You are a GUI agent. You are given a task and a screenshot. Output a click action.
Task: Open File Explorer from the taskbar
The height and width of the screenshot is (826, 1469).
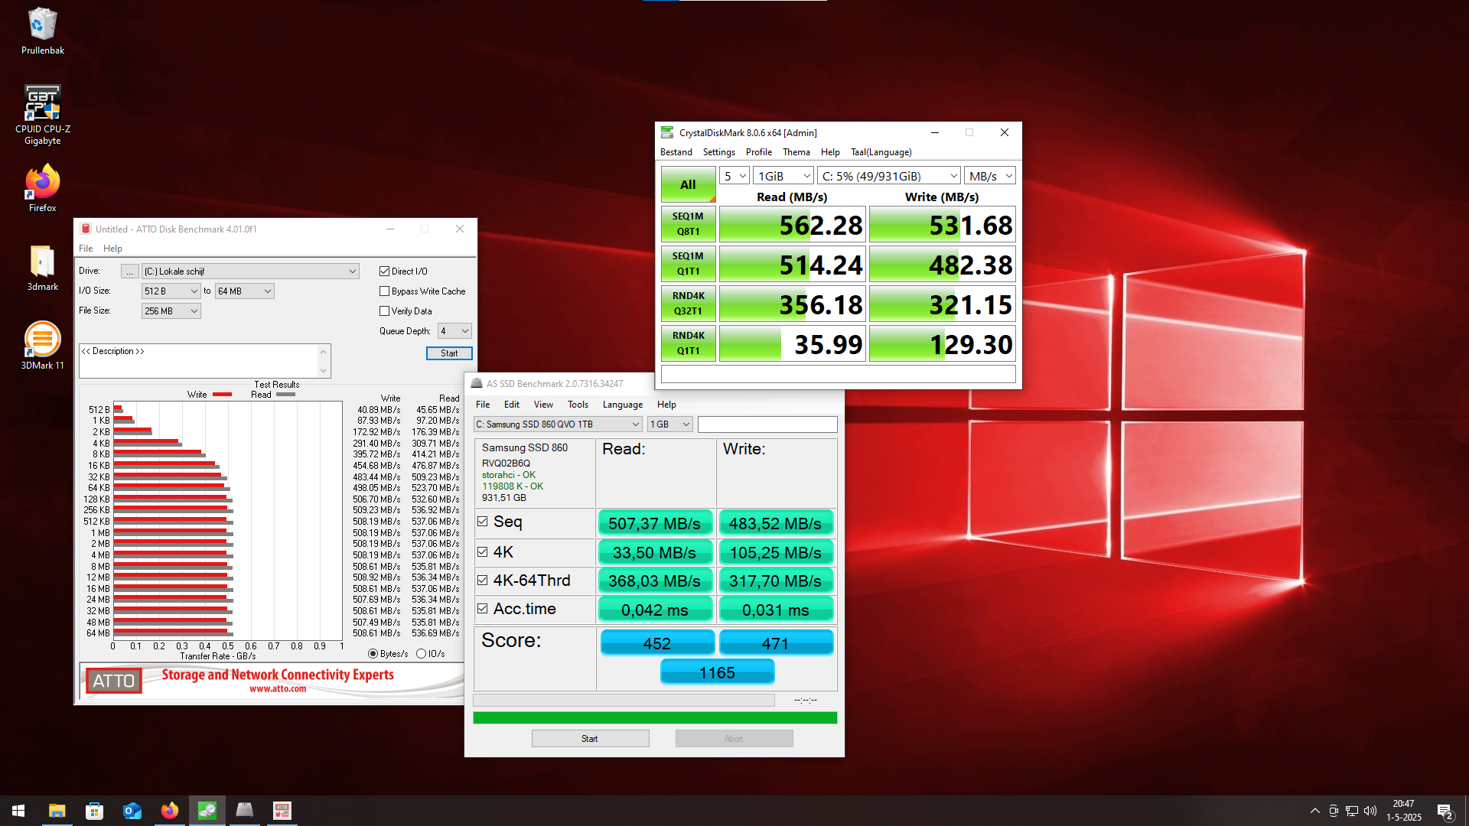tap(57, 811)
